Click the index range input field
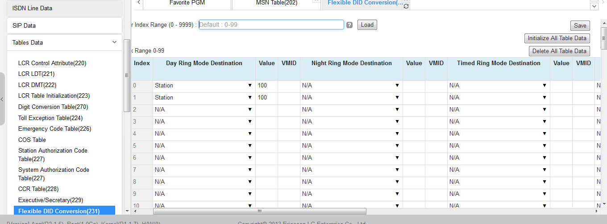Image resolution: width=607 pixels, height=224 pixels. [271, 25]
